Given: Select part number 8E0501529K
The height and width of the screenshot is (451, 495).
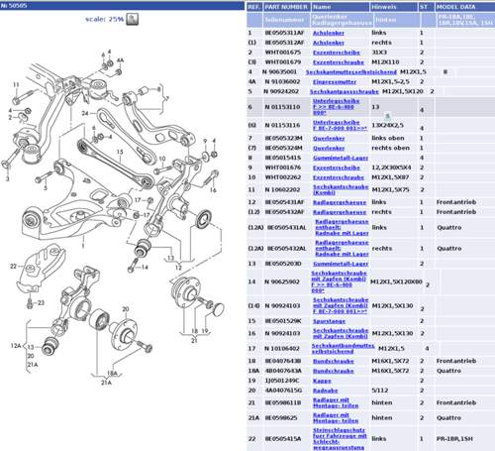Looking at the screenshot, I should click(284, 321).
